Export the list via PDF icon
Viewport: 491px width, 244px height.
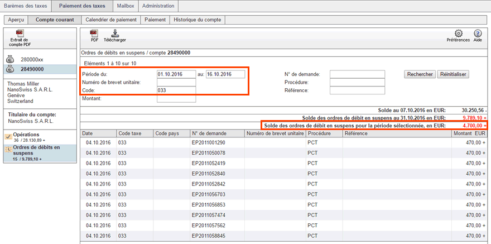coord(94,36)
